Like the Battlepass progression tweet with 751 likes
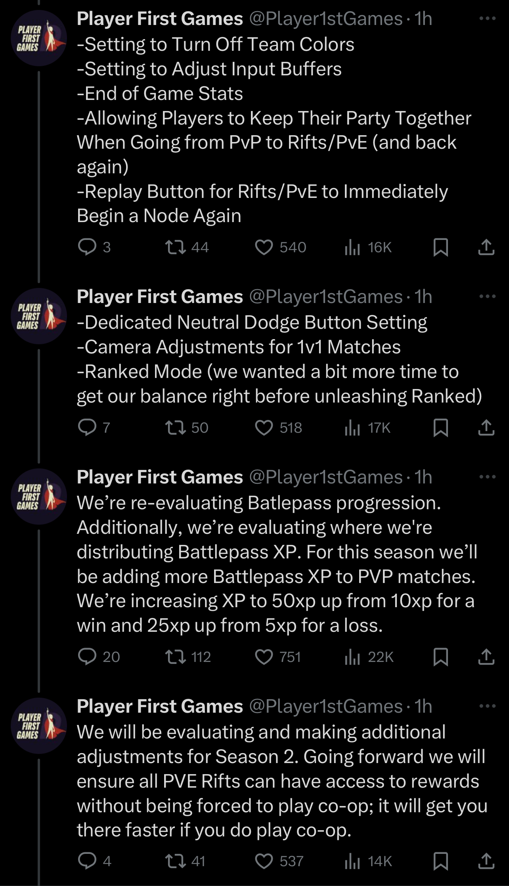This screenshot has height=886, width=509. (x=278, y=657)
